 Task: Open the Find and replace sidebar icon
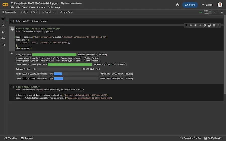coord(3,26)
